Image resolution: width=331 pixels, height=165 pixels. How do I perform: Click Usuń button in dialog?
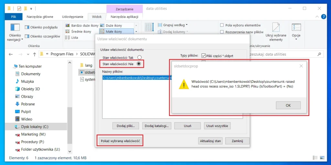point(187,126)
